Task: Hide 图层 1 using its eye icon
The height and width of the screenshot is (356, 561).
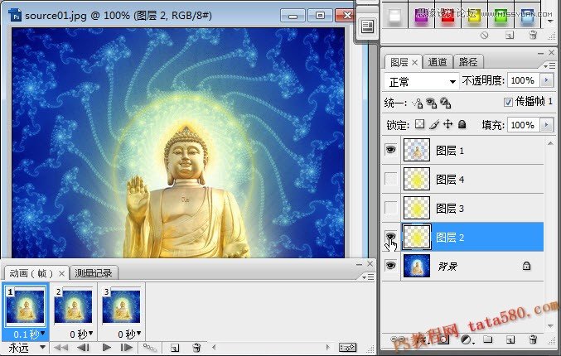Action: point(390,149)
